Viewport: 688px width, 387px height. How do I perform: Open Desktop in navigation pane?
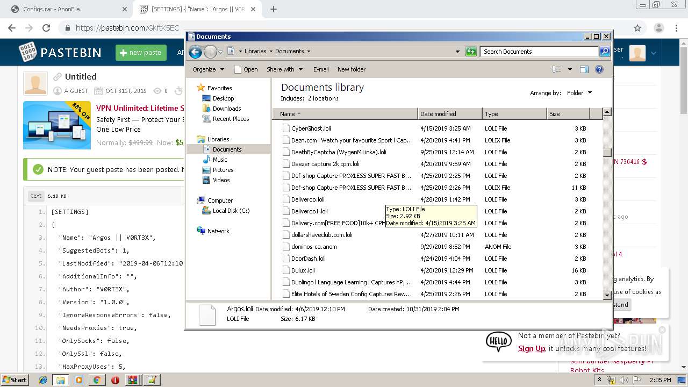(223, 98)
